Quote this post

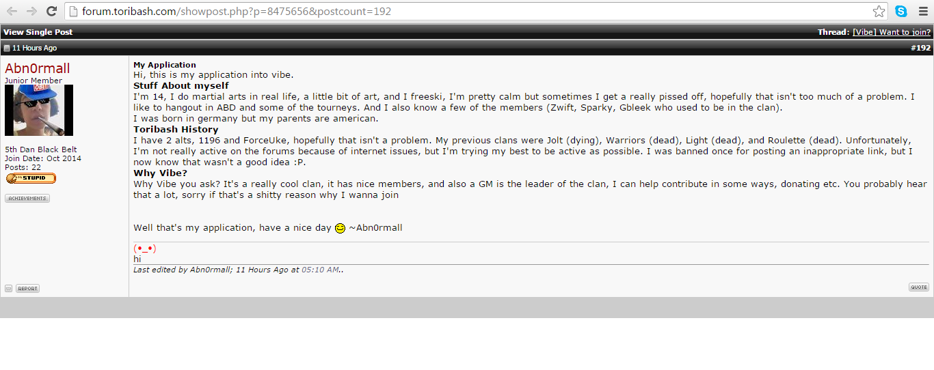[x=919, y=287]
